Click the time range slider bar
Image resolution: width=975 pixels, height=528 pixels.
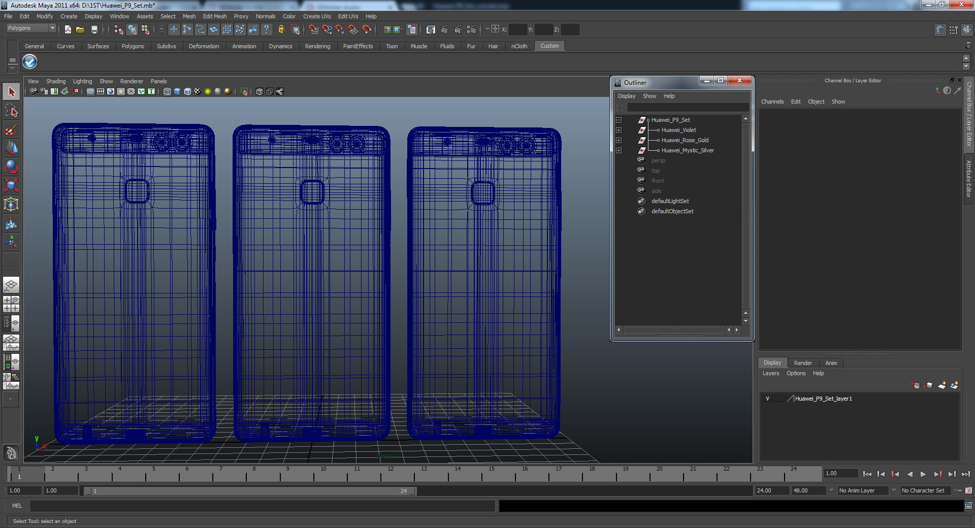tap(249, 491)
